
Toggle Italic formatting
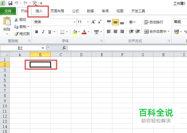click(43, 32)
